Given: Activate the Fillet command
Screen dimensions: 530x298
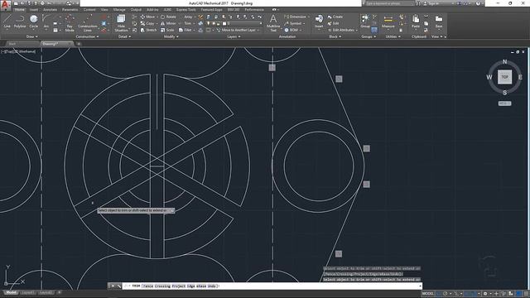Looking at the screenshot, I should point(185,30).
